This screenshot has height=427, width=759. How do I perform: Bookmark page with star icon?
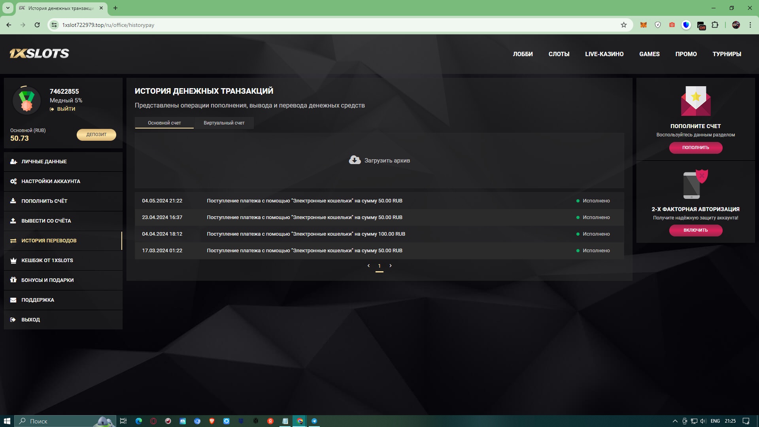tap(624, 25)
